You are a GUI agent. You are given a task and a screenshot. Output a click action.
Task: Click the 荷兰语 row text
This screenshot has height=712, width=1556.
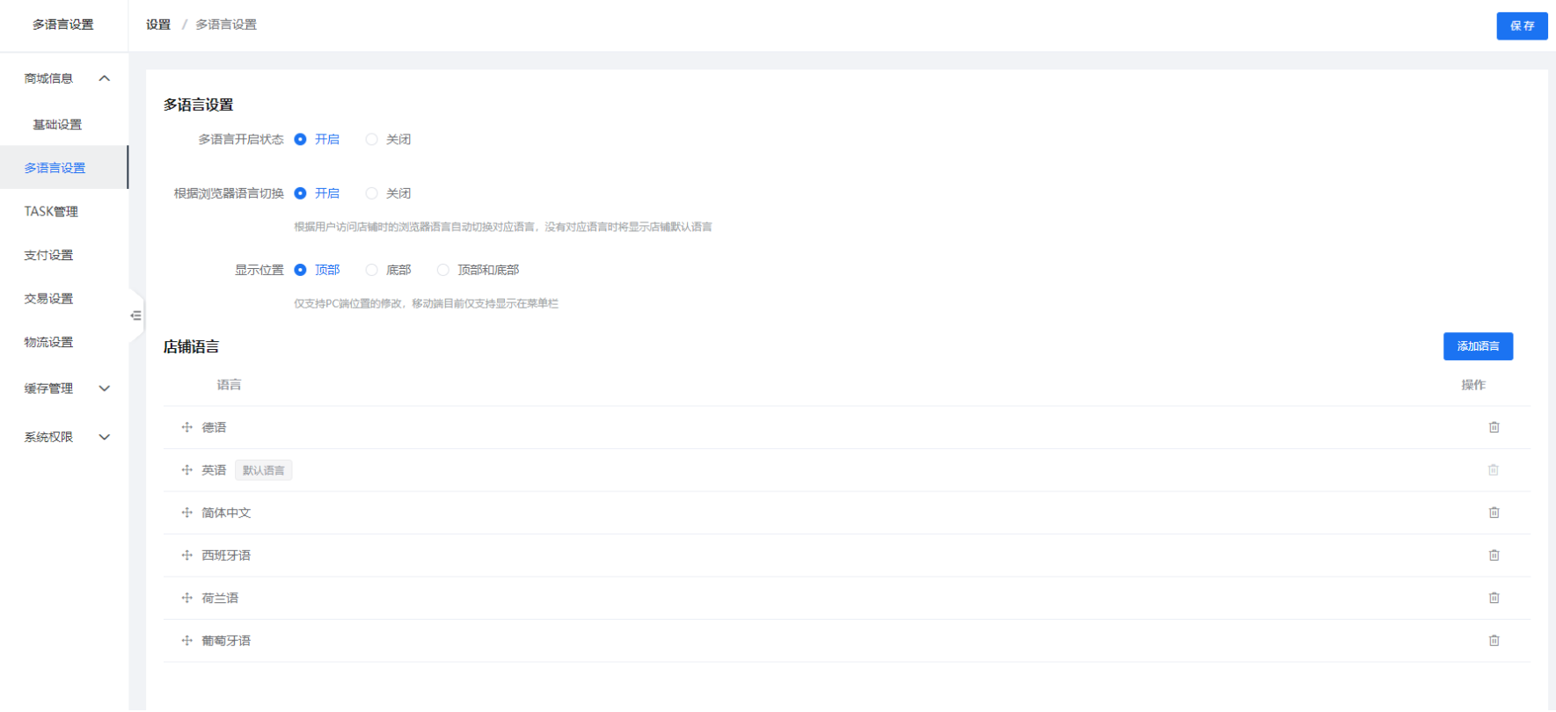(220, 598)
